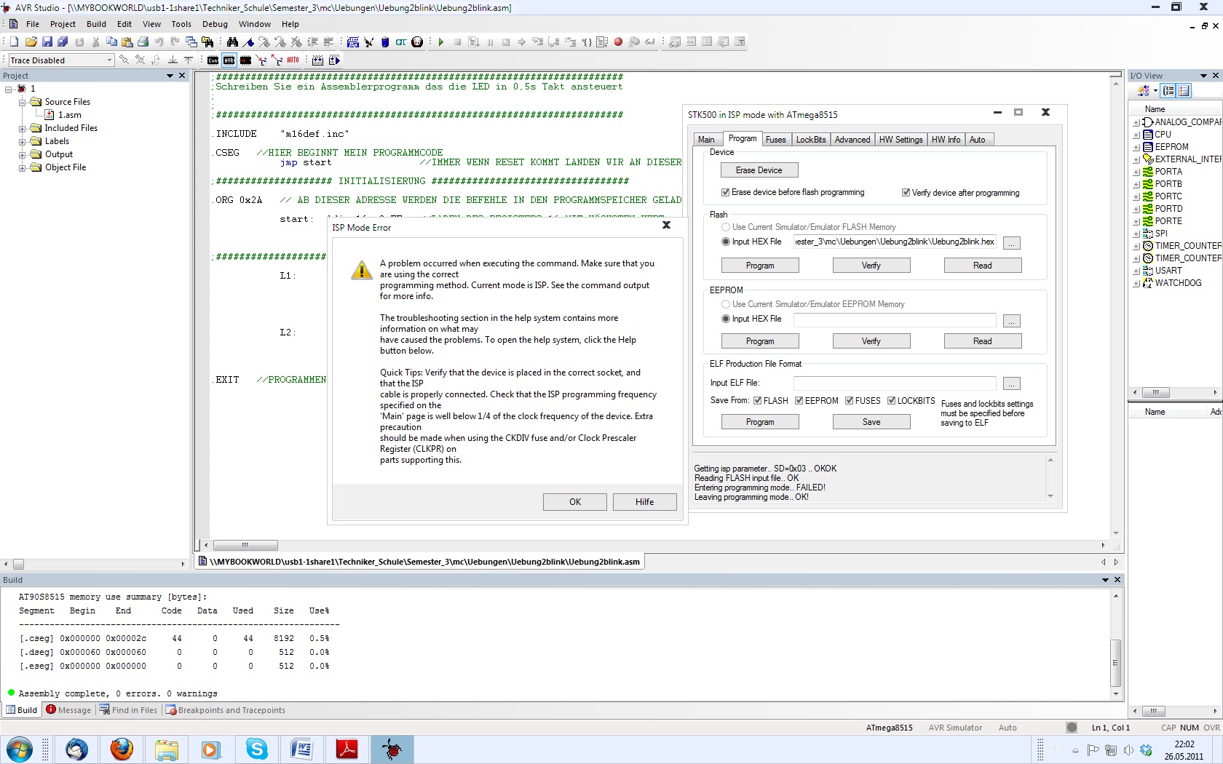Click the AVR Studio ladybug taskbar icon
The height and width of the screenshot is (764, 1223).
tap(392, 749)
